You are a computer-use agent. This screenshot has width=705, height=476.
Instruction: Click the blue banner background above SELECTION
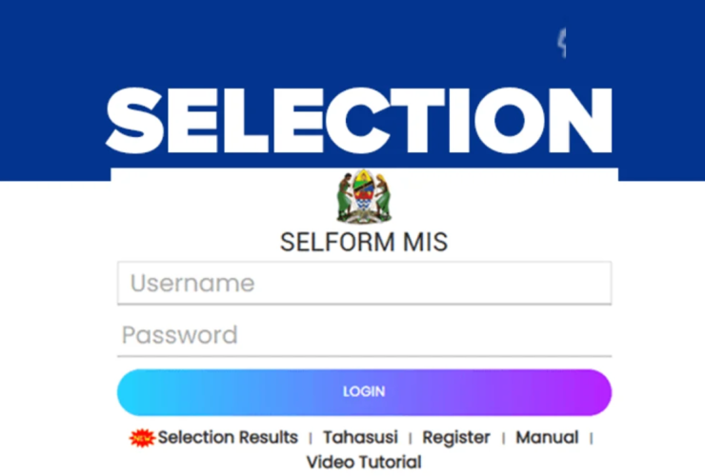click(286, 38)
